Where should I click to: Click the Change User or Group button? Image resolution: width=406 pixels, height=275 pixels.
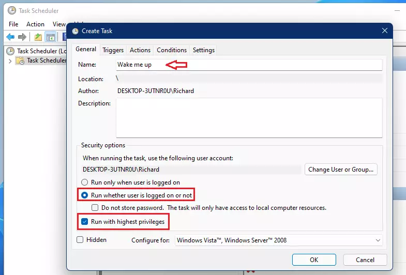tap(341, 170)
